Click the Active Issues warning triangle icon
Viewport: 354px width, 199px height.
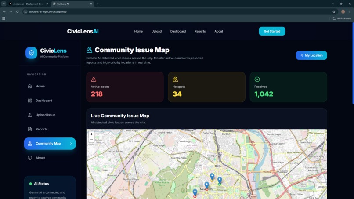94,79
